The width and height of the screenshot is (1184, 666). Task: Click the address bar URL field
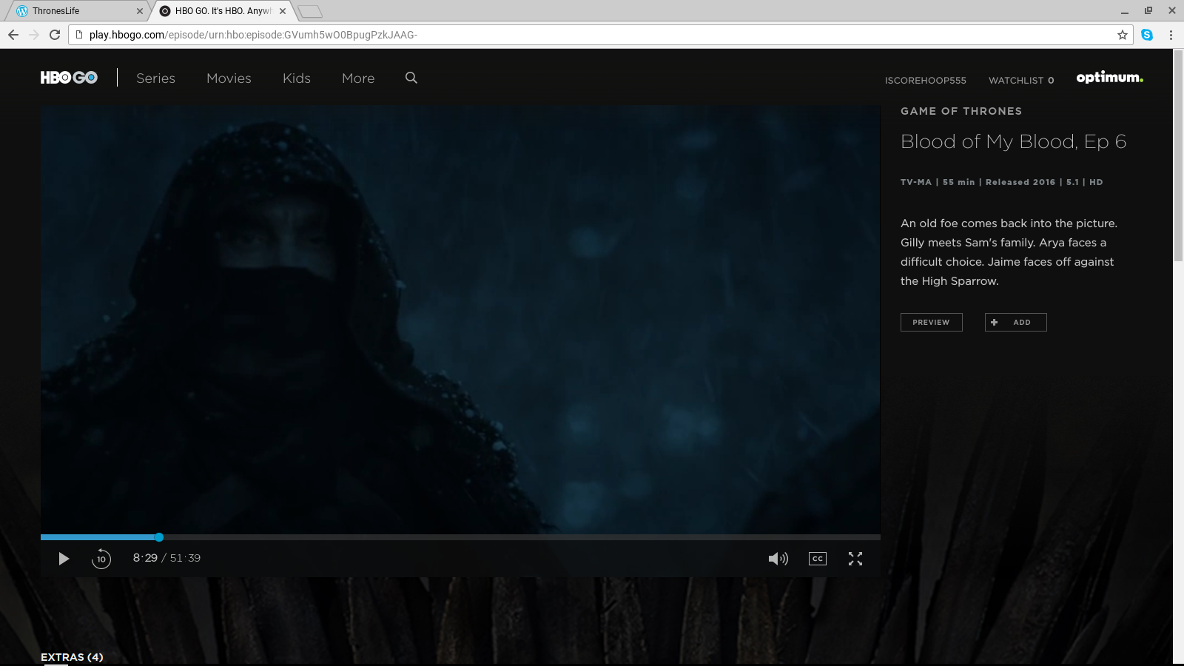coord(592,35)
